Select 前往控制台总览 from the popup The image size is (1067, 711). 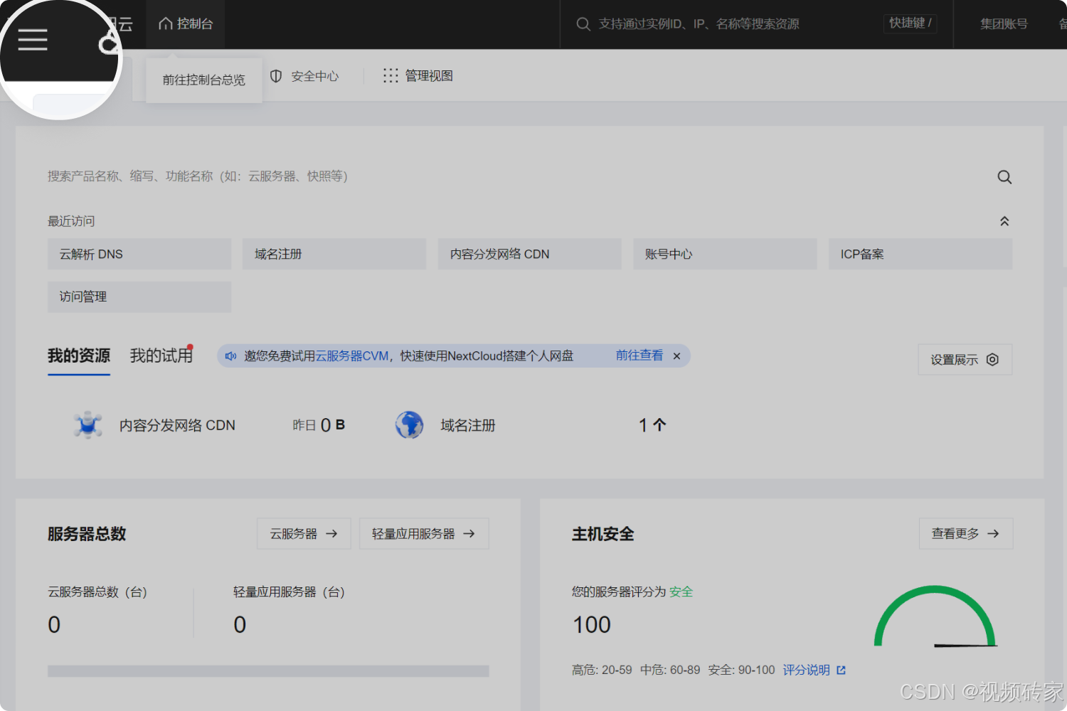(x=204, y=80)
